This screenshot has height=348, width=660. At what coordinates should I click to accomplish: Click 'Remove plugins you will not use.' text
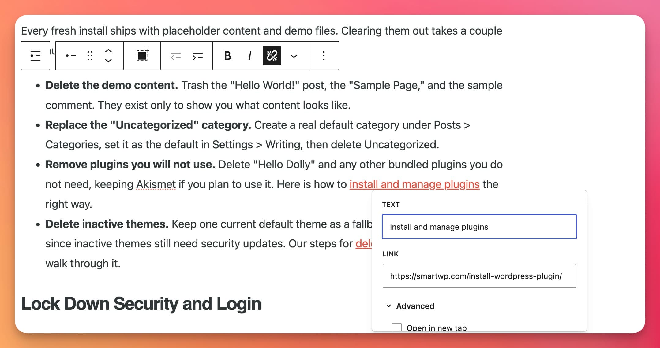tap(130, 165)
